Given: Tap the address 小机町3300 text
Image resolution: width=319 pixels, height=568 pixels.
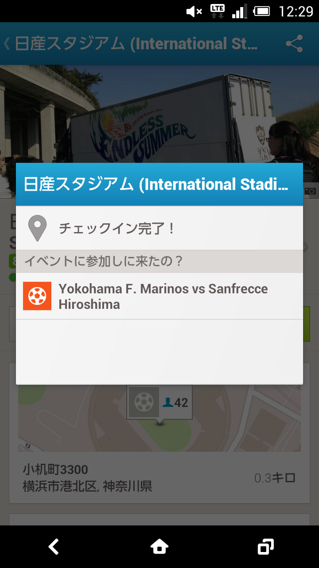Looking at the screenshot, I should pos(55,470).
